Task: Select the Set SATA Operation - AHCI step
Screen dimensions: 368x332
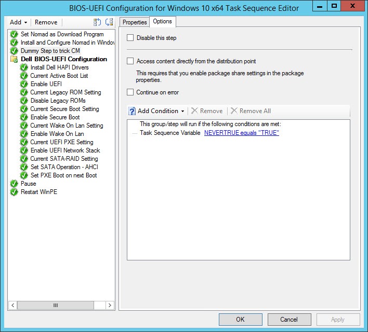Action: (x=64, y=167)
